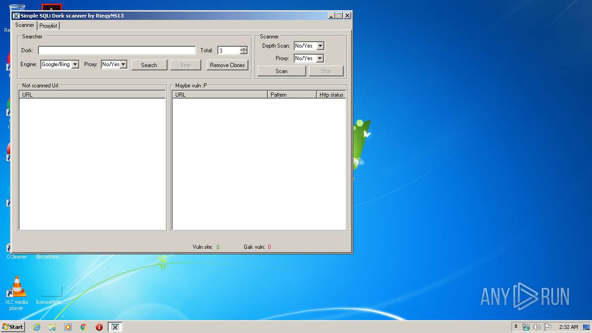592x333 pixels.
Task: Launch Internet Explorer from the taskbar
Action: (37, 327)
